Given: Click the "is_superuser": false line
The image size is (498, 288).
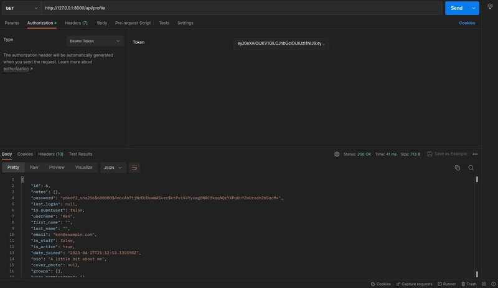Looking at the screenshot, I should (58, 210).
